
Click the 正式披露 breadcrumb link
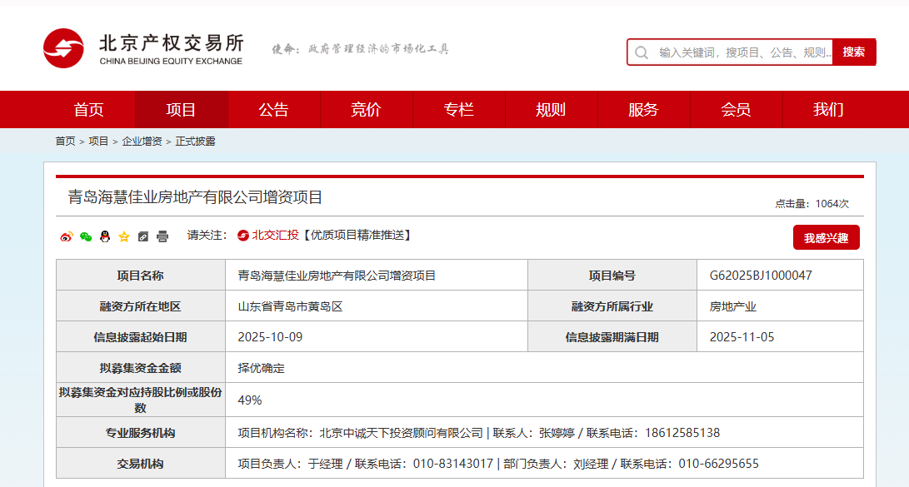[x=195, y=142]
